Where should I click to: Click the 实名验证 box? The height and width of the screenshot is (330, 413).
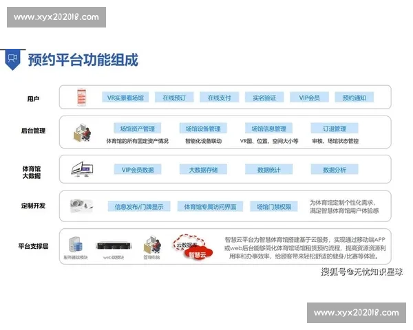[x=264, y=98]
